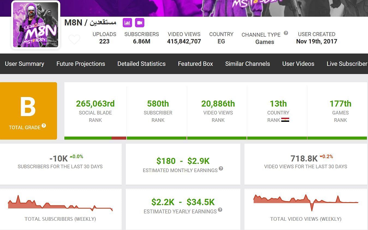Click the 265,063rd Social Blade rank
Screen dimensions: 368x230
(x=95, y=104)
